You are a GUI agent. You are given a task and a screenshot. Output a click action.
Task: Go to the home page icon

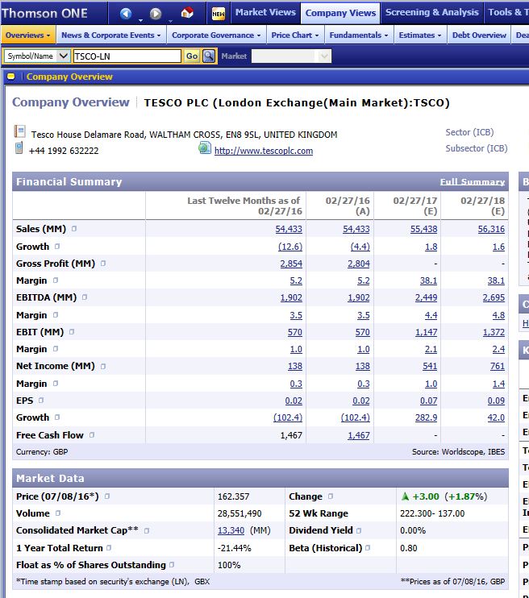click(x=187, y=14)
